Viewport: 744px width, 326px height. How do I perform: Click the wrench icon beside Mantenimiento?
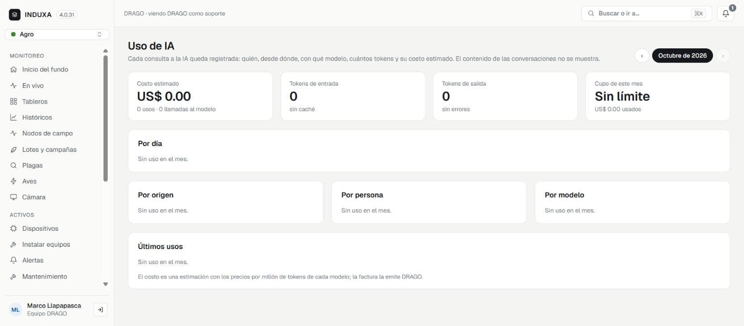14,277
